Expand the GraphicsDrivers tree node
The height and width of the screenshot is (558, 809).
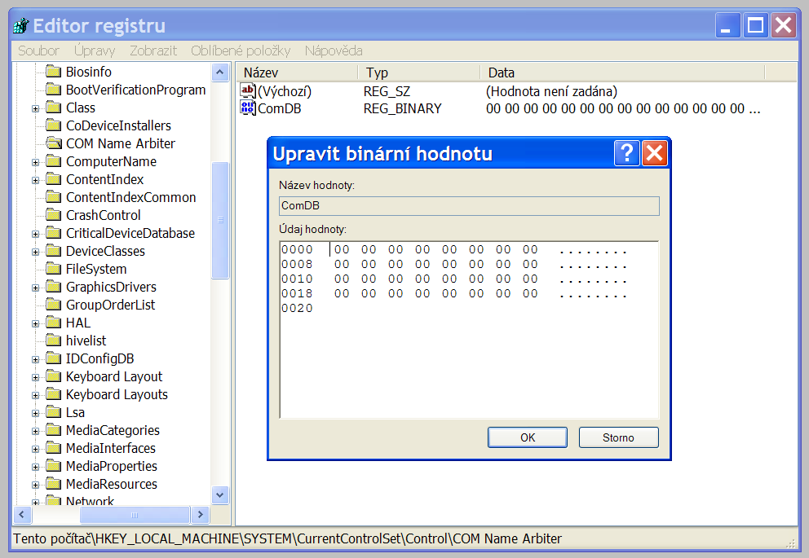[x=36, y=288]
